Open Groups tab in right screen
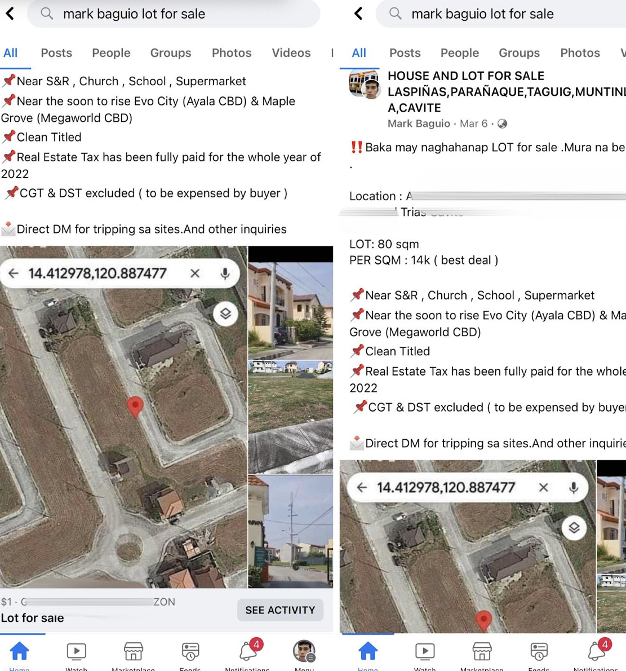 [x=519, y=52]
